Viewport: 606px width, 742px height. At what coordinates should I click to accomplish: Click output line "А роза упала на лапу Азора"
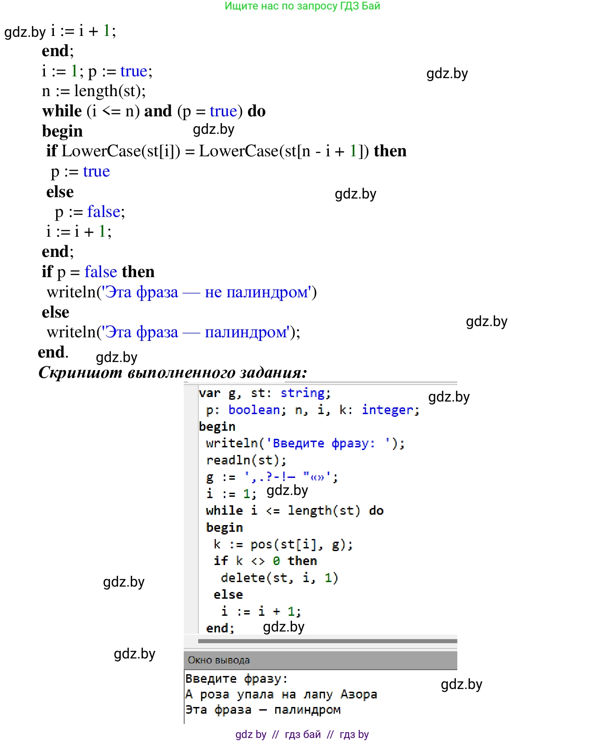tap(281, 694)
